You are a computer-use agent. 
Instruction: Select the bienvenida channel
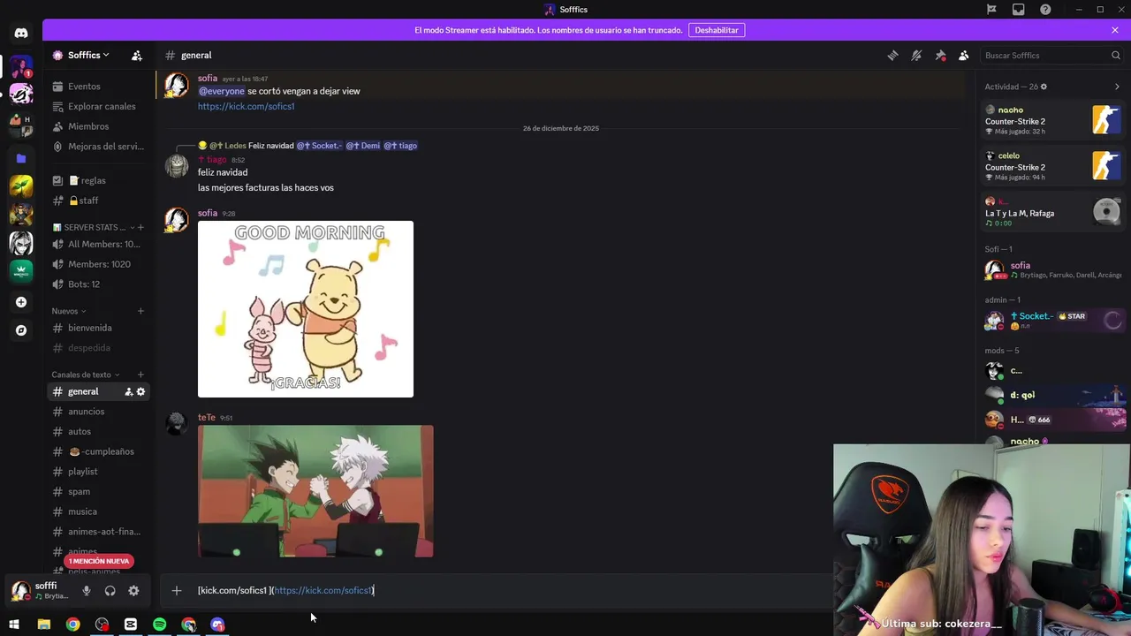[97, 328]
